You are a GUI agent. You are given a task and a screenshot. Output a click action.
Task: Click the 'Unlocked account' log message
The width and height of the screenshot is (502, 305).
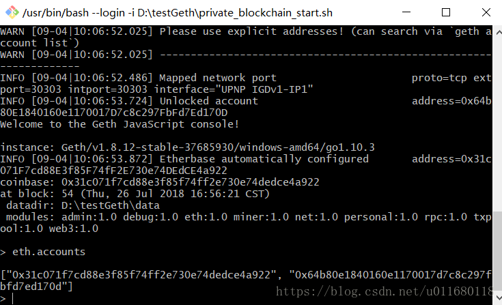click(209, 101)
